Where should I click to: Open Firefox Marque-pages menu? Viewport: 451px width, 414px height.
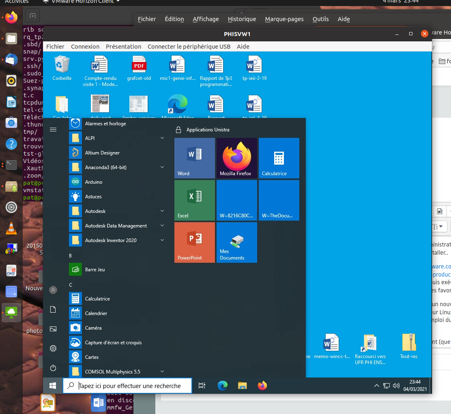click(284, 19)
